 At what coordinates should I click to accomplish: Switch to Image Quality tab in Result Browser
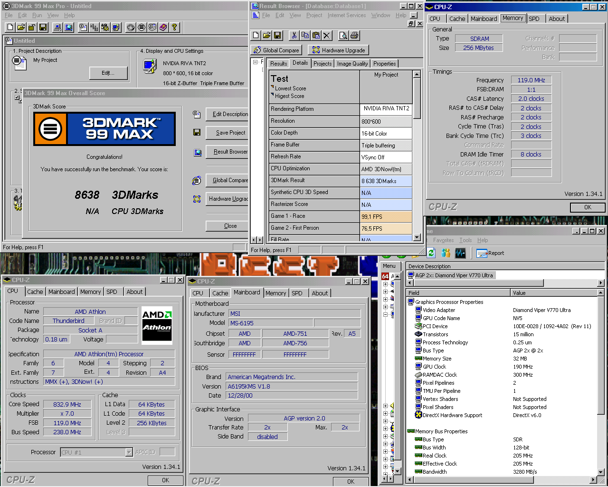pos(352,64)
